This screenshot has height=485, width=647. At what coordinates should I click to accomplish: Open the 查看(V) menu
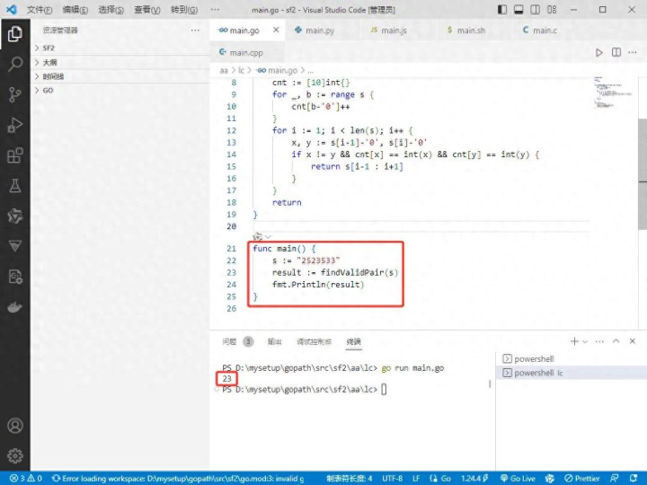coord(146,10)
